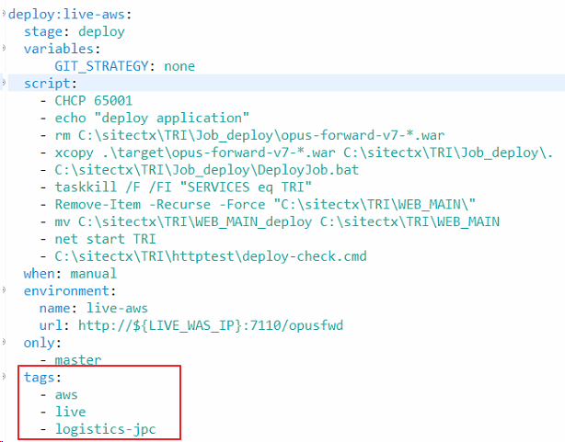The width and height of the screenshot is (565, 442).
Task: Click the 'logistics-jpc' tag entry
Action: [105, 429]
